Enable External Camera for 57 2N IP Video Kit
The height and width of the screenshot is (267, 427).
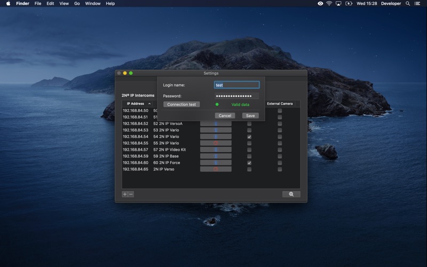coord(280,150)
